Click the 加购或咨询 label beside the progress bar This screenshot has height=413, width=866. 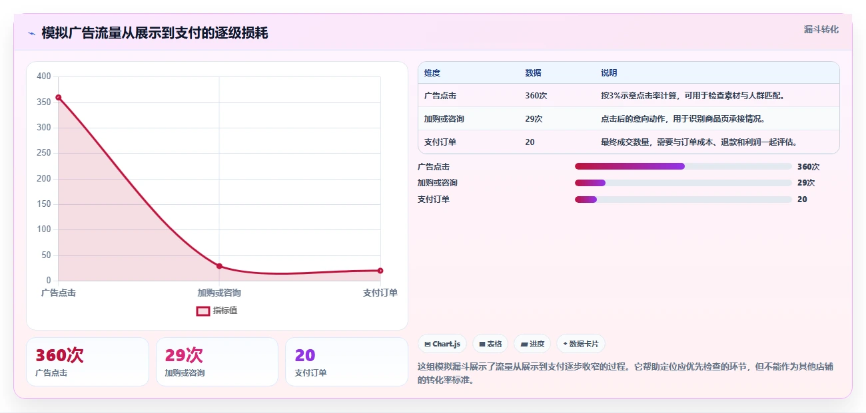pos(438,183)
